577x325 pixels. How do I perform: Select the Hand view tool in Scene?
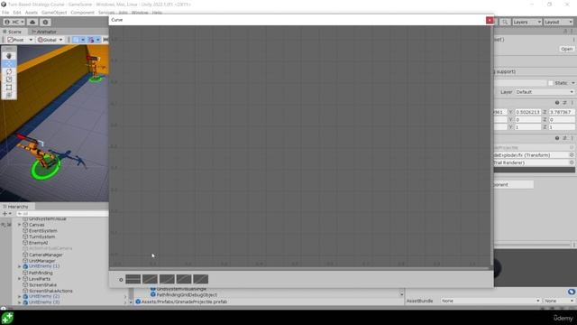tap(9, 56)
